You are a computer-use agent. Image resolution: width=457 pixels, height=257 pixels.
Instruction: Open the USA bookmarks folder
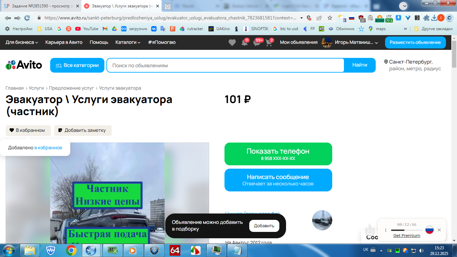(45, 29)
